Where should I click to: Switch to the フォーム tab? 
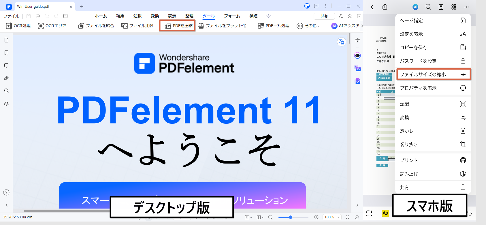coord(232,16)
